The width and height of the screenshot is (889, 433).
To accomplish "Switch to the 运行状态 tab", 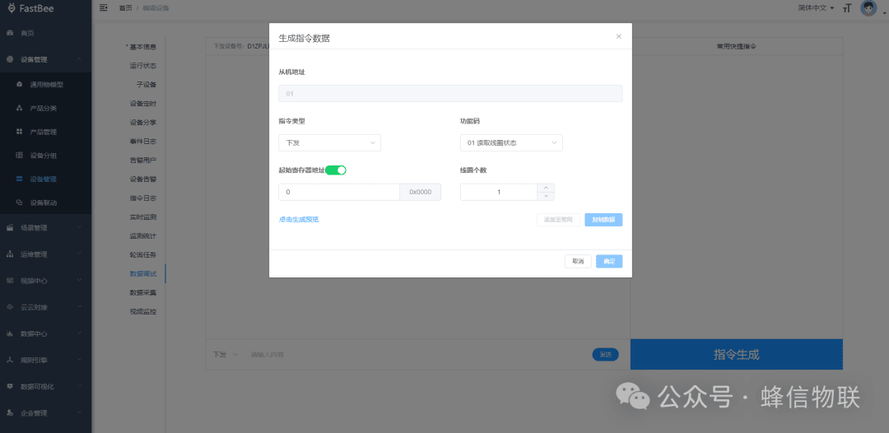I will click(143, 66).
